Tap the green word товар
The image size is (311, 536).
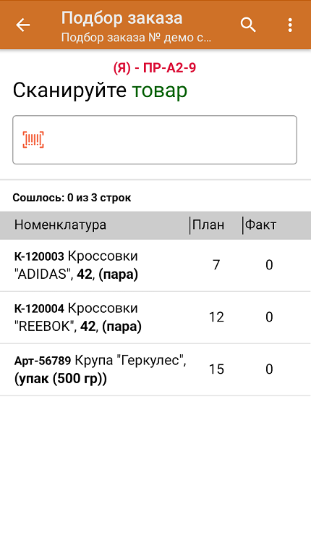[x=160, y=91]
